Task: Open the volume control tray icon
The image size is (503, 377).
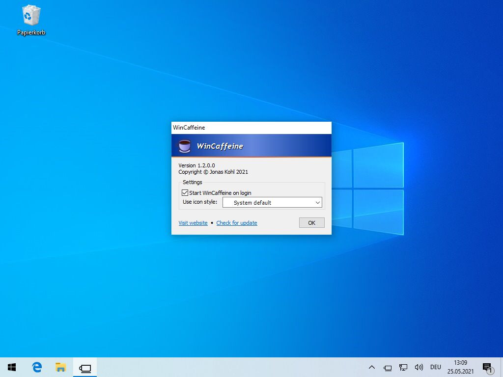Action: click(x=419, y=367)
